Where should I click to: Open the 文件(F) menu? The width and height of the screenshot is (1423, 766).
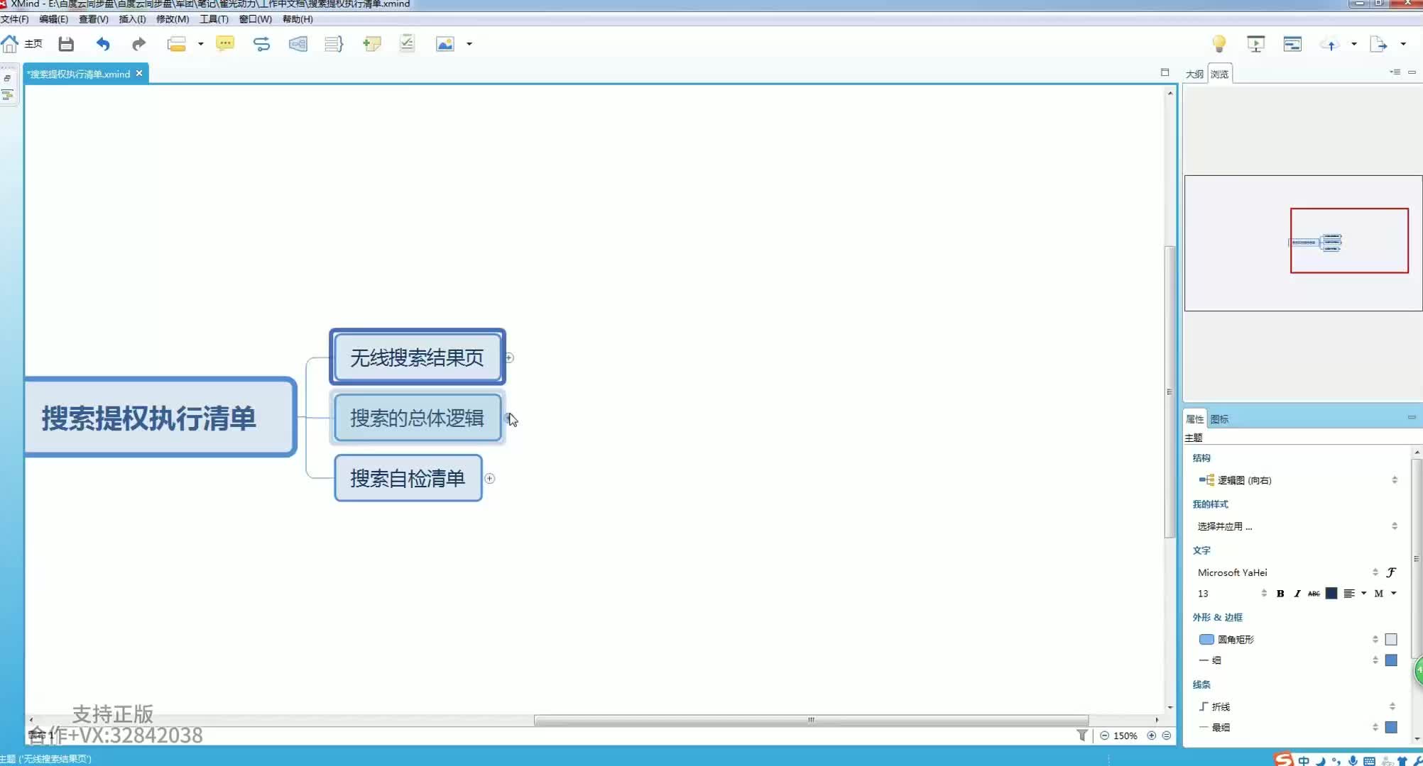[14, 19]
